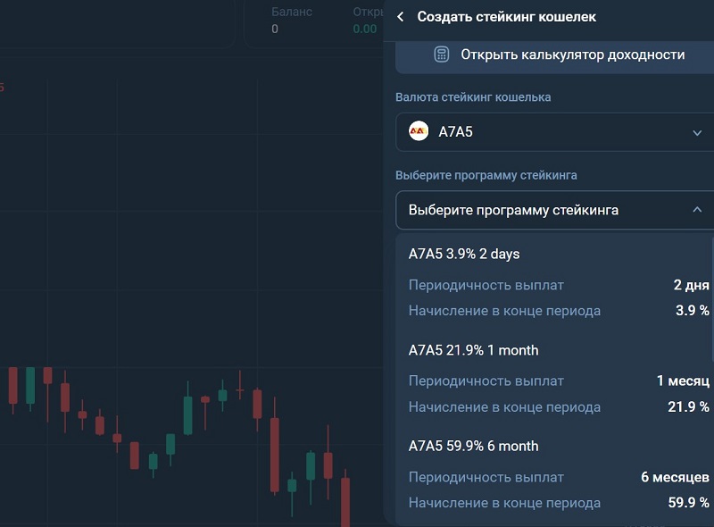Image resolution: width=714 pixels, height=527 pixels.
Task: Click the Создать стейкинг кошелек title
Action: click(506, 17)
